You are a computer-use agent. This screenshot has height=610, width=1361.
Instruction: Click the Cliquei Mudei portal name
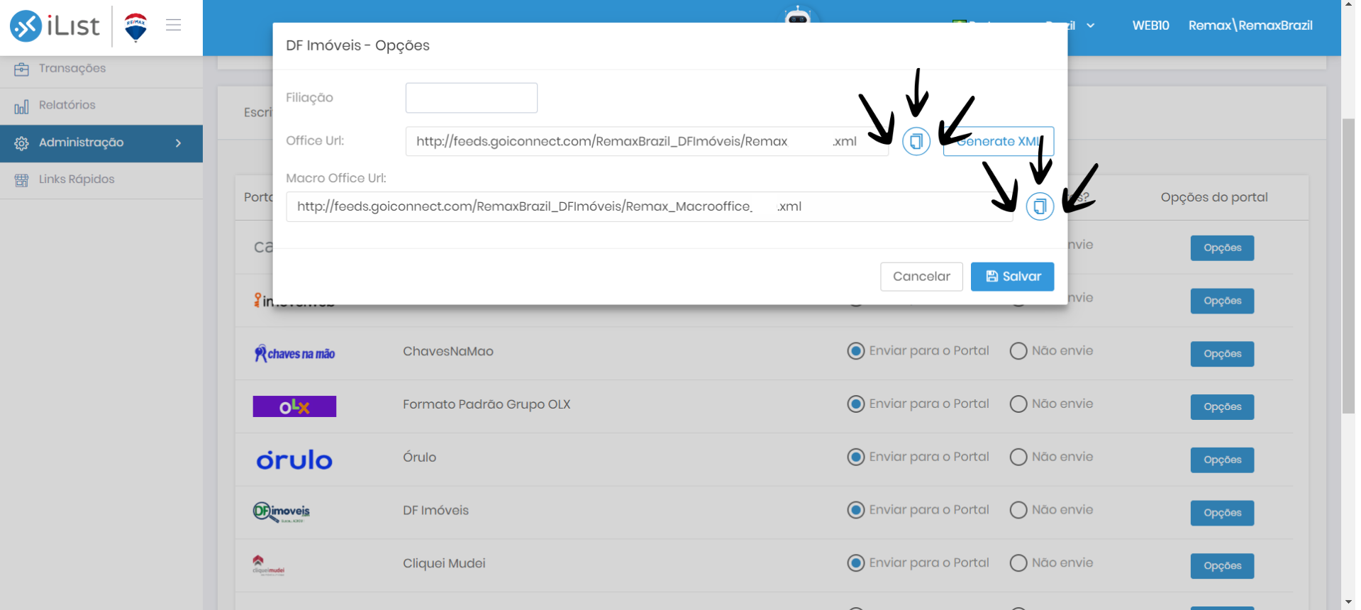click(444, 563)
